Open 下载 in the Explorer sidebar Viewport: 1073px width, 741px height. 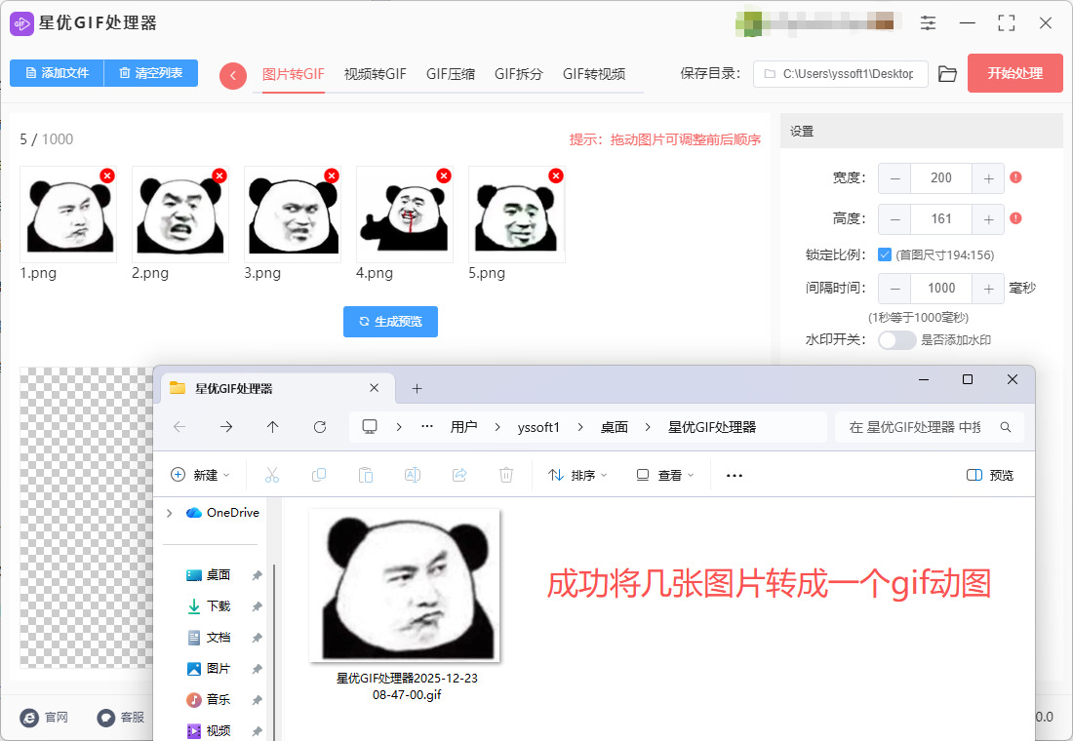218,606
